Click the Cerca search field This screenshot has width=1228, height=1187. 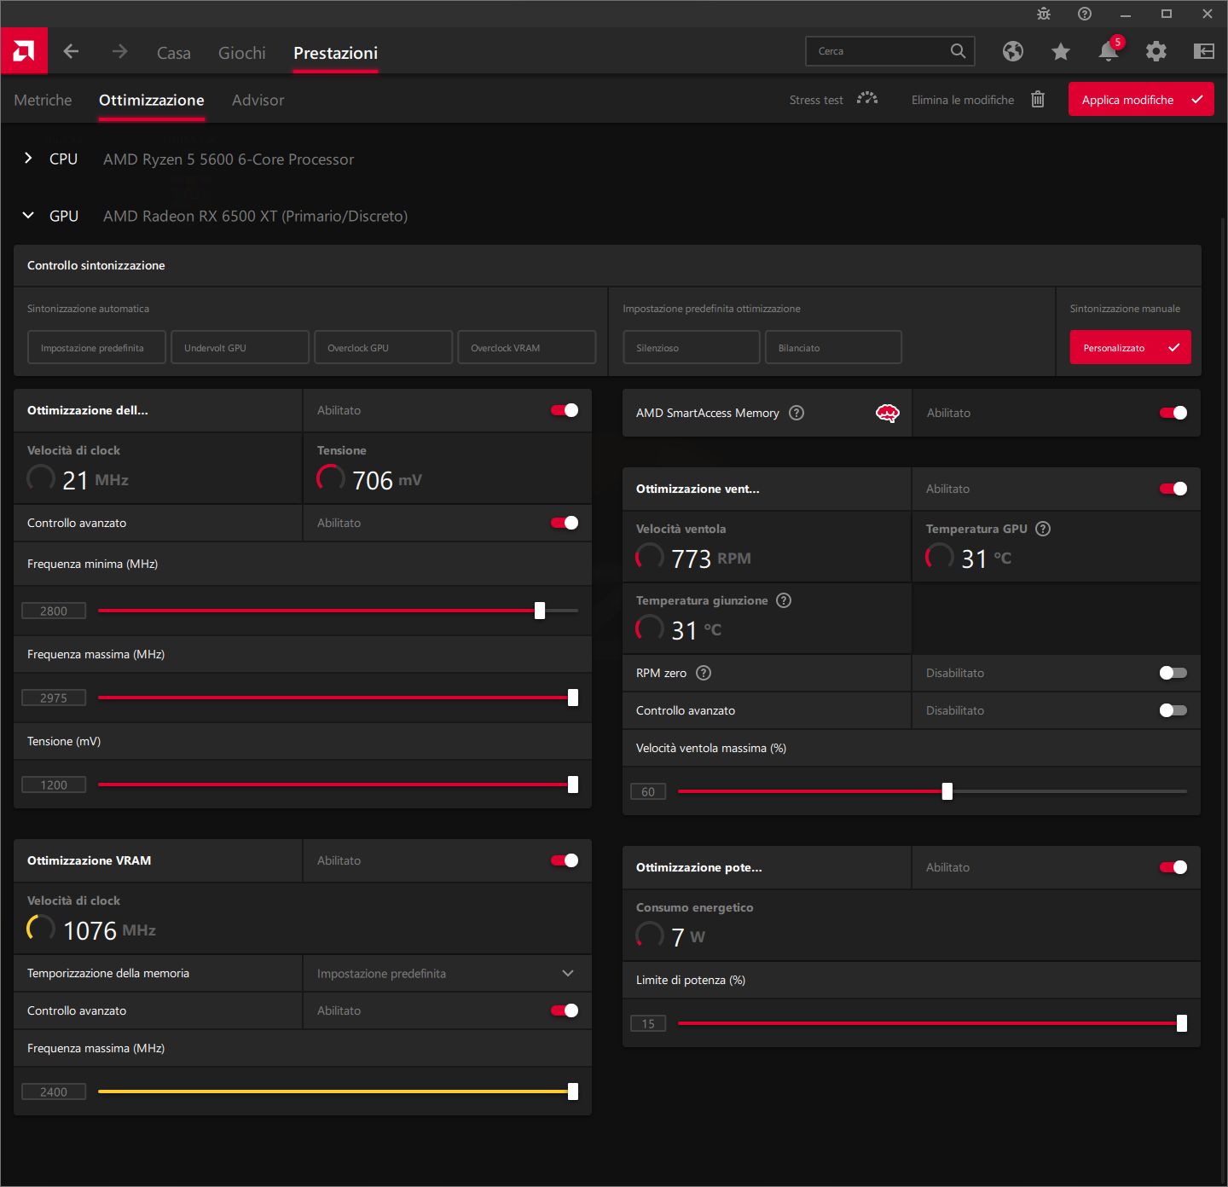889,51
